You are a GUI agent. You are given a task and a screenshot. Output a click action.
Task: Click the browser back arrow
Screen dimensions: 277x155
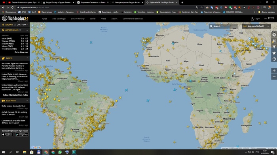point(3,7)
